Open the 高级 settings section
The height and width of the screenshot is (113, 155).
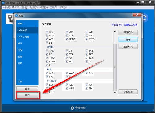click(x=27, y=63)
